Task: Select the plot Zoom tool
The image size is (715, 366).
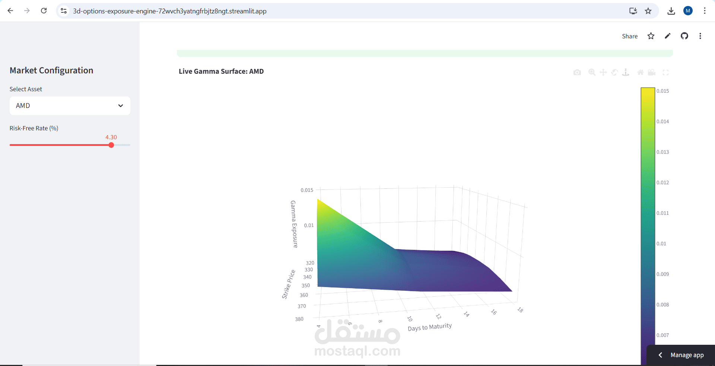Action: [592, 73]
